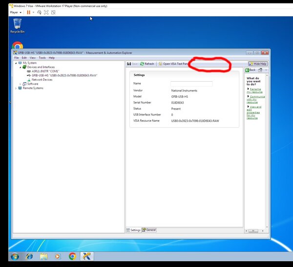Enter VMware full screen mode

coord(46,12)
